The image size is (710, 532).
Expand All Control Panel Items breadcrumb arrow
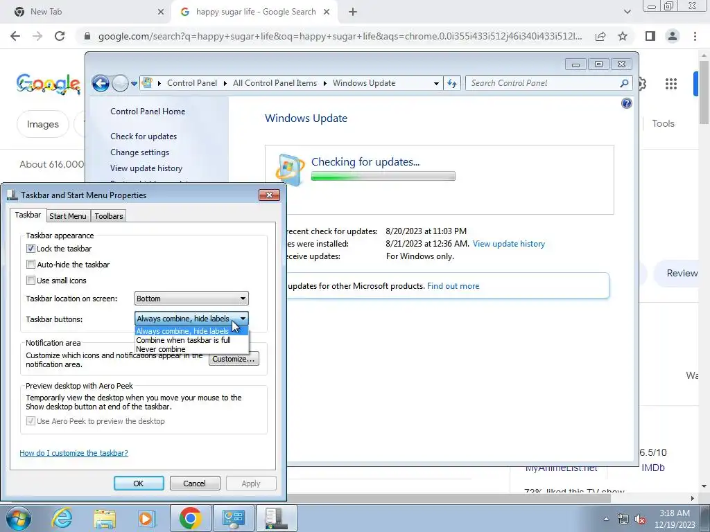point(324,83)
